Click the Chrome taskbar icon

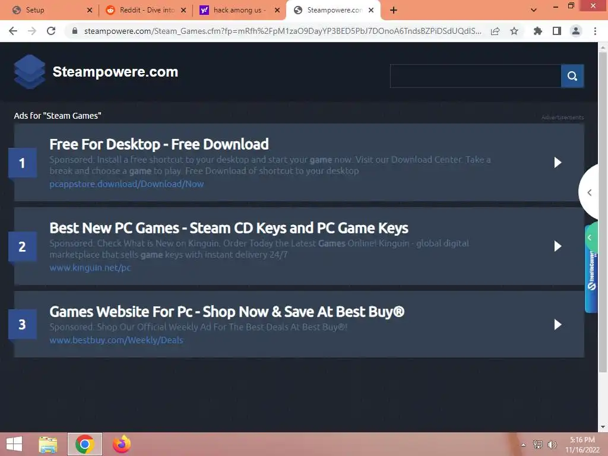tap(84, 444)
